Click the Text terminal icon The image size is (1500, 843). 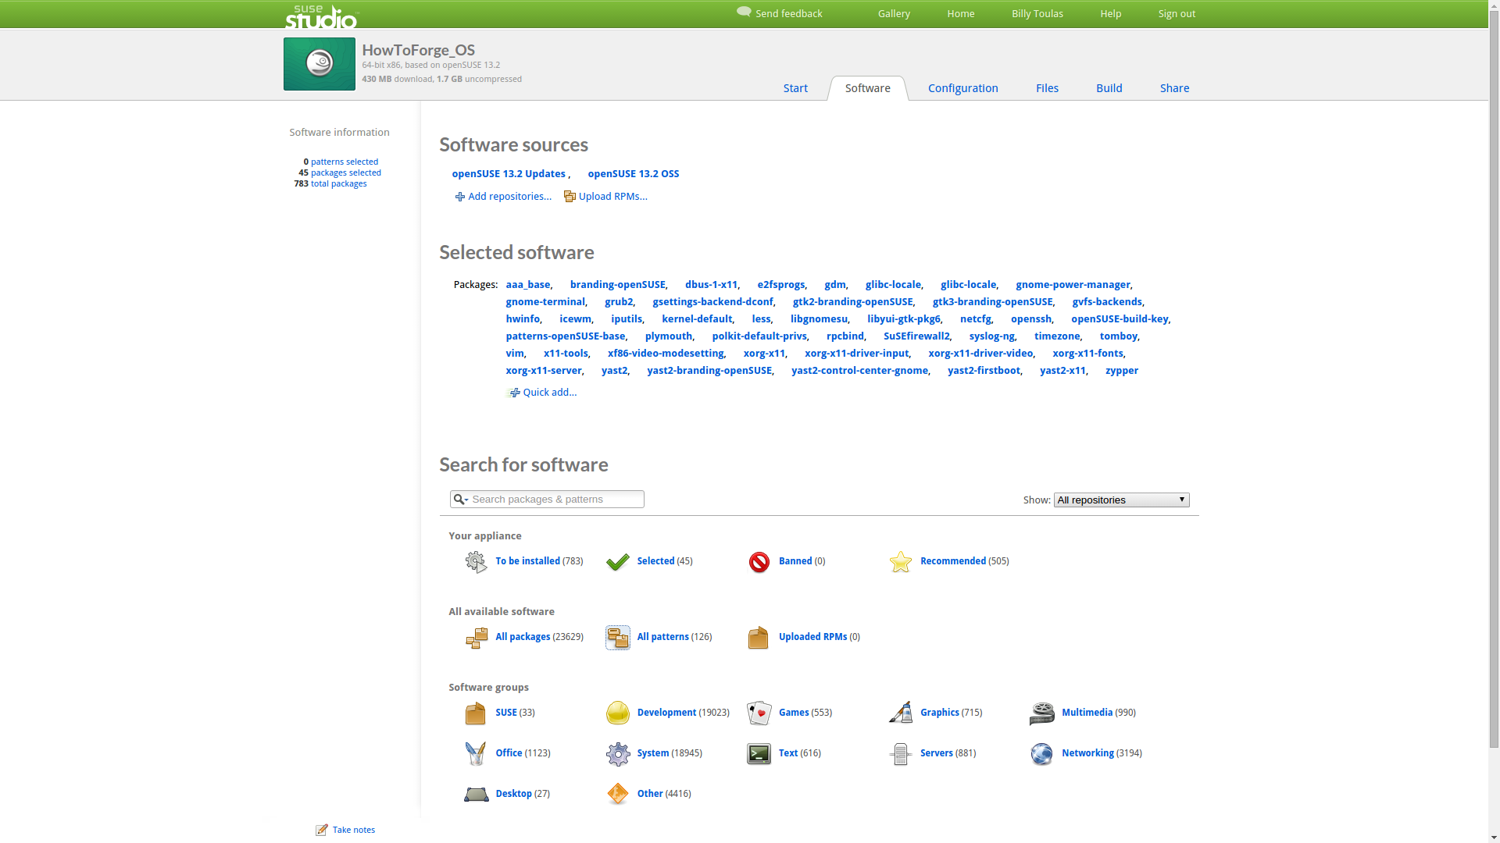pos(759,754)
